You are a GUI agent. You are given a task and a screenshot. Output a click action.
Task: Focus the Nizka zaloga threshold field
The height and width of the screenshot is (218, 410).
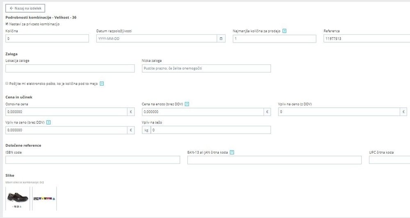point(206,68)
